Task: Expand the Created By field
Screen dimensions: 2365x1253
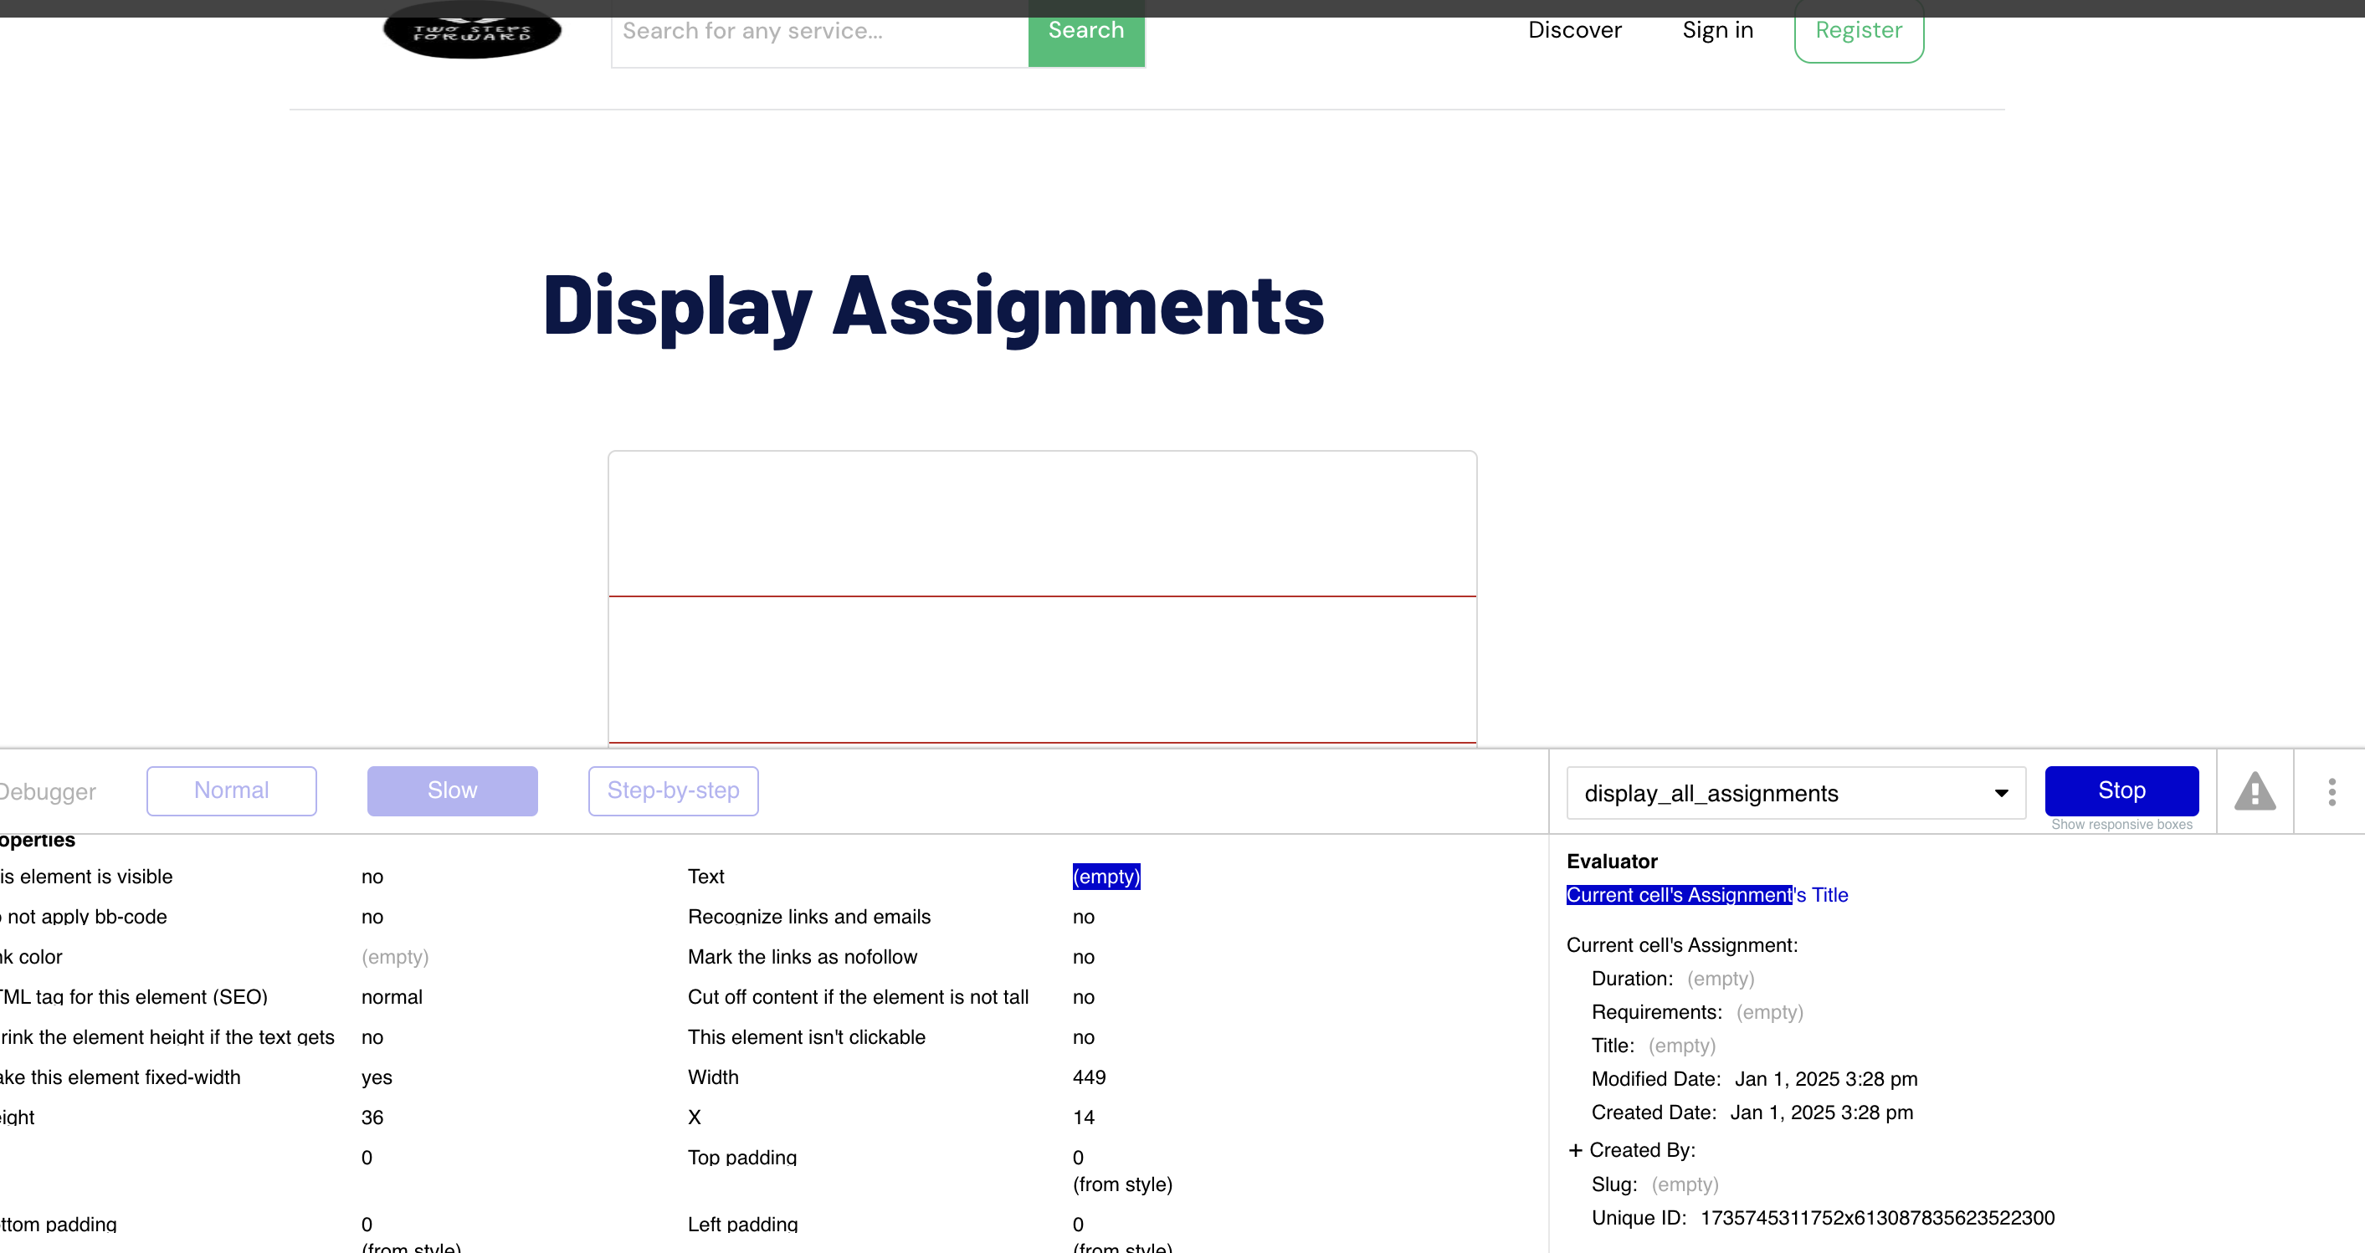Action: click(1576, 1150)
